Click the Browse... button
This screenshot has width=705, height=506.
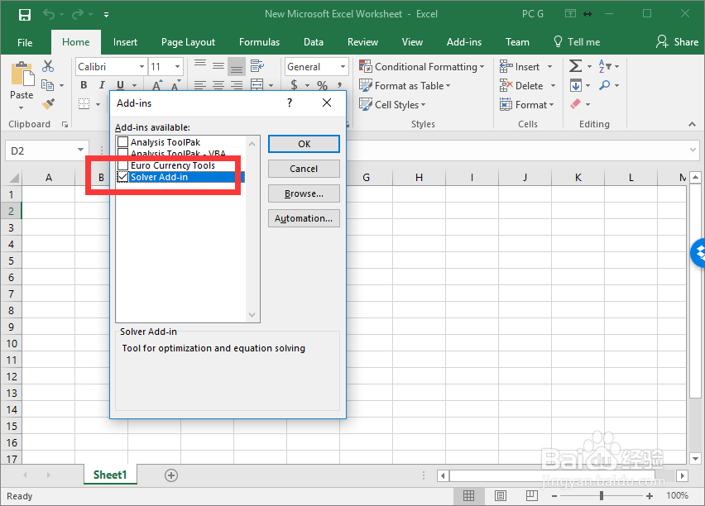tap(304, 193)
